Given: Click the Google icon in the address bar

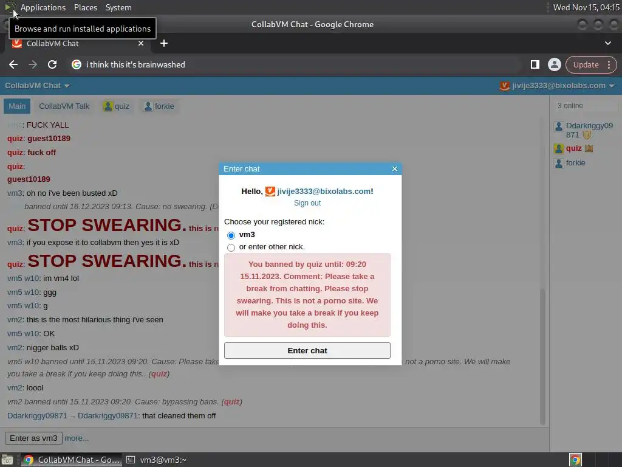Looking at the screenshot, I should (76, 64).
